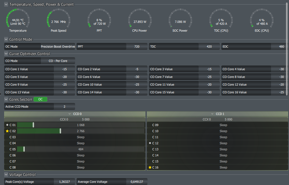Screen dimensions: 289x185
Task: Edit the CO Core 13 Value field
Action: [x=64, y=92]
